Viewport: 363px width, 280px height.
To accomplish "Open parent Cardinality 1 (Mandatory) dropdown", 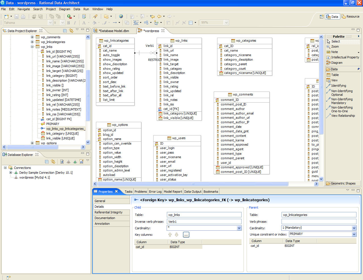I will (x=354, y=228).
